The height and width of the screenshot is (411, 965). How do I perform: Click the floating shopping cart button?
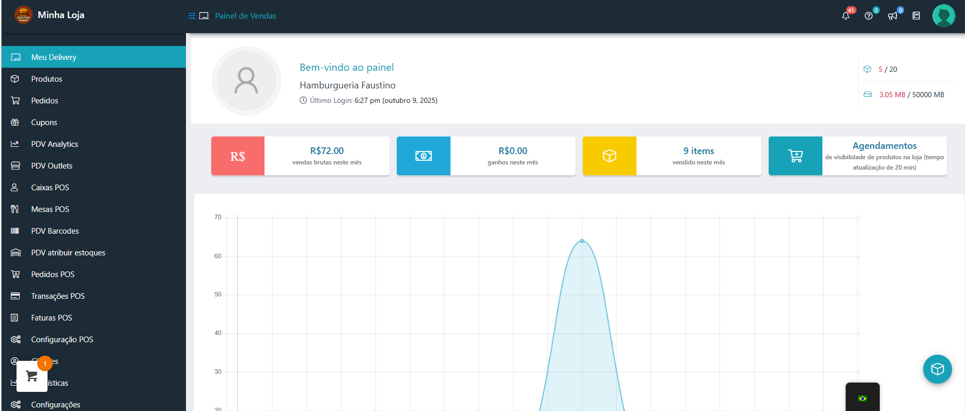pos(32,376)
